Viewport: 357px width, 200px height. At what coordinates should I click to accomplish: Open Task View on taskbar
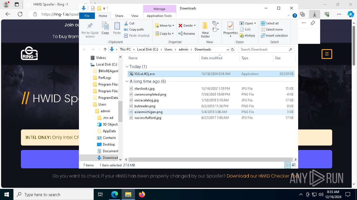click(x=100, y=194)
